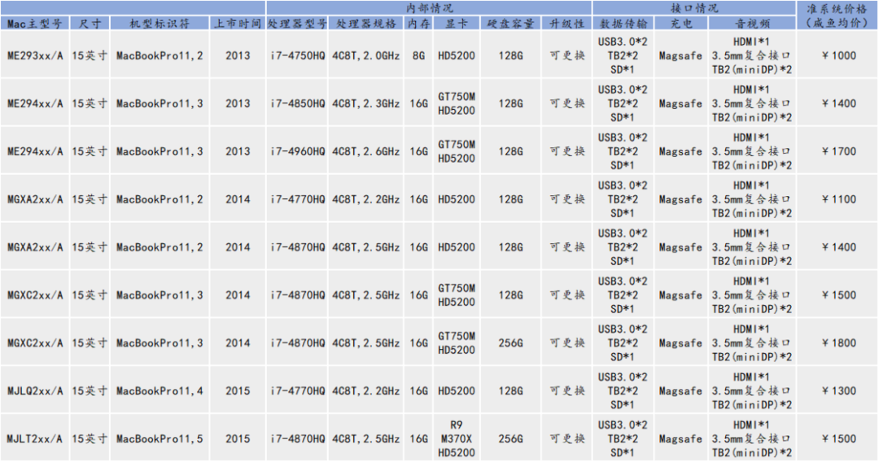Select i7-4870HQ in the MJLT2xx/A row
This screenshot has height=462, width=879.
coord(297,438)
